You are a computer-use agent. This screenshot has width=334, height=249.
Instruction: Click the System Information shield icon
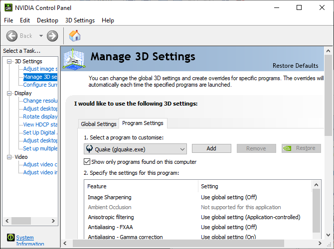pos(10,238)
